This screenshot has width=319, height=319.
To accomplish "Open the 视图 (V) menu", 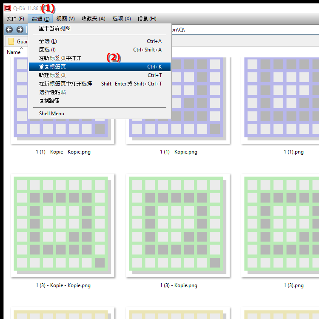I will 65,19.
